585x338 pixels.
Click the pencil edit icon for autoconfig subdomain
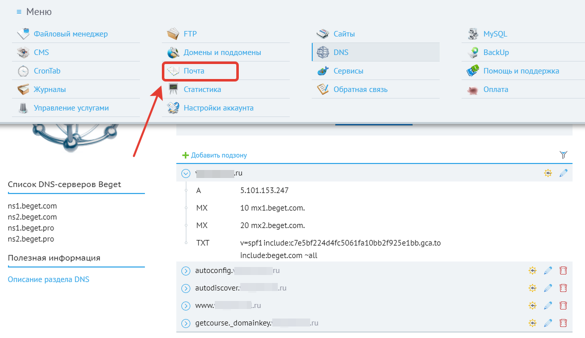click(x=548, y=270)
